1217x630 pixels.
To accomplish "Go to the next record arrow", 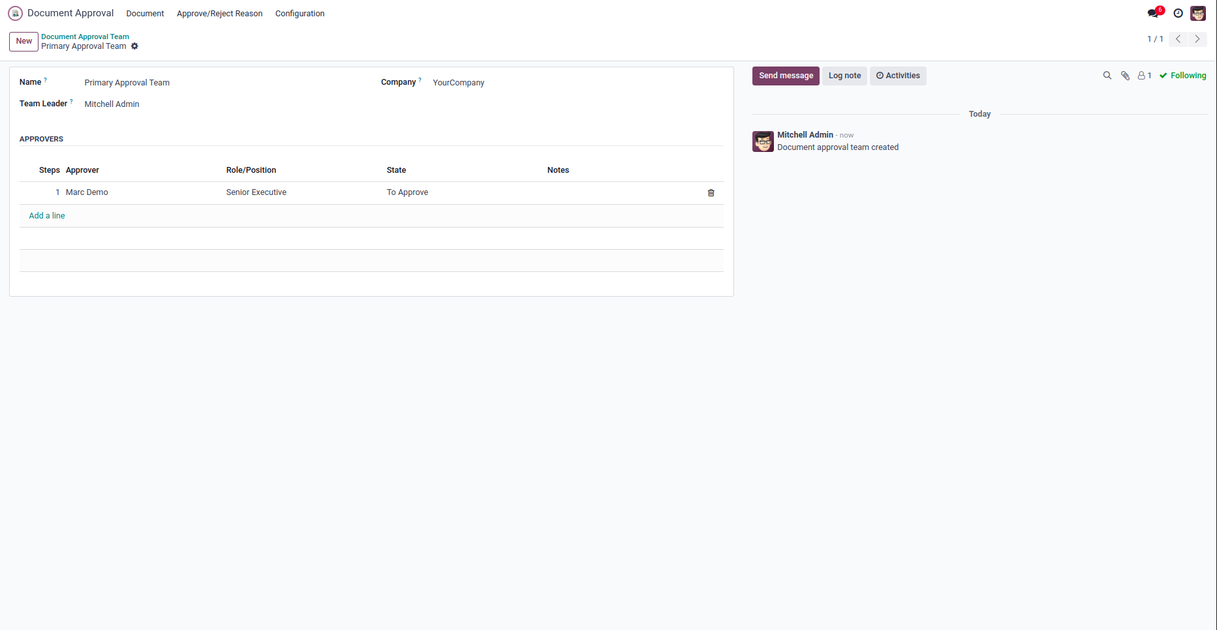I will pyautogui.click(x=1197, y=39).
